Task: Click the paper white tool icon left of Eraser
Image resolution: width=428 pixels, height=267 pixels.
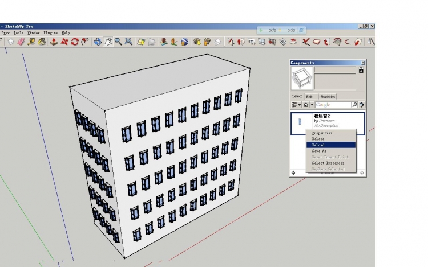Action: 10,42
